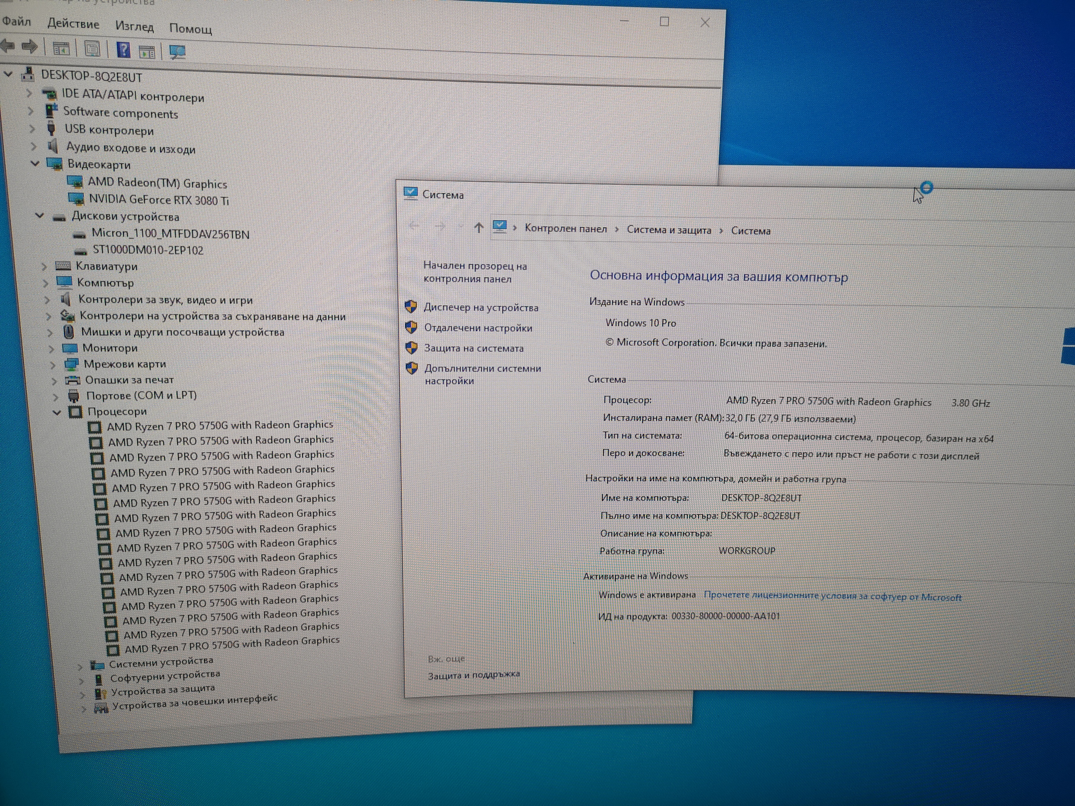Maximize the Device Manager window
This screenshot has width=1075, height=806.
(x=664, y=22)
